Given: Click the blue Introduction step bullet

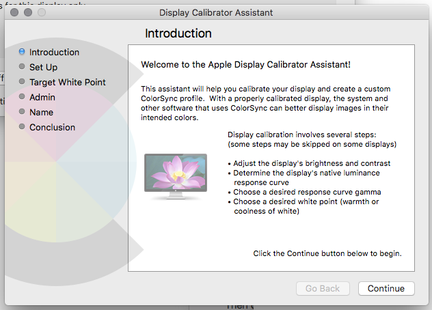Looking at the screenshot, I should [22, 51].
